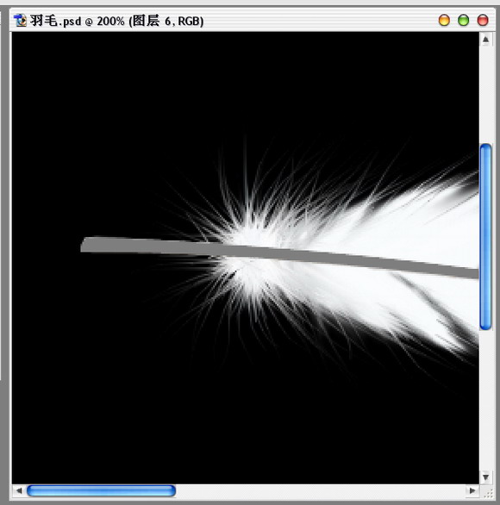
Task: Click the vertical scrollbar down arrow
Action: coord(486,477)
